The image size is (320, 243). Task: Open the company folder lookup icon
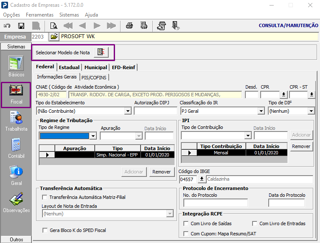[54, 37]
